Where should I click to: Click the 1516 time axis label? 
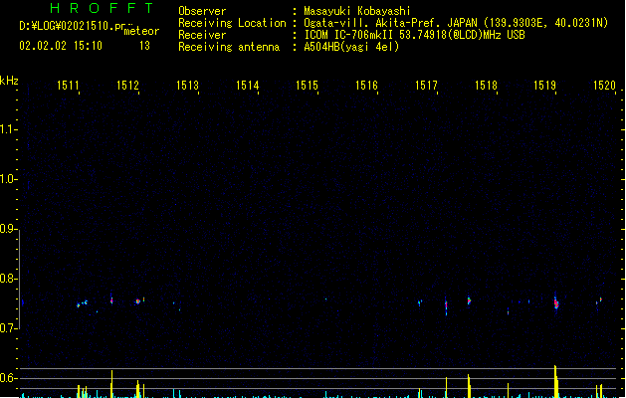tap(366, 86)
